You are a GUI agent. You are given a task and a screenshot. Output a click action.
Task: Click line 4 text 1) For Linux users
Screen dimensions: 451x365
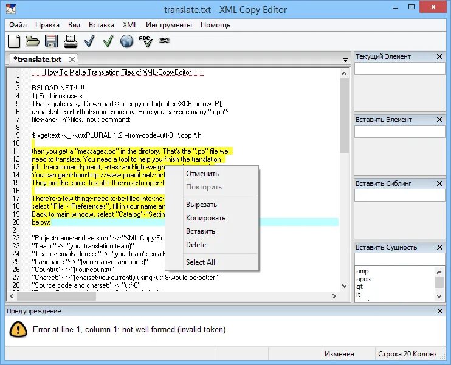coord(57,96)
